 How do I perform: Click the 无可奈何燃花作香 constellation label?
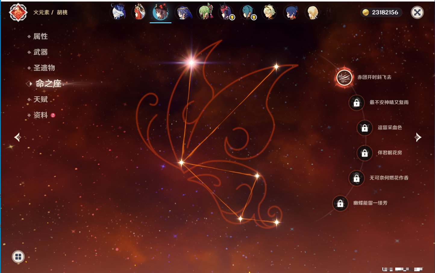(389, 178)
